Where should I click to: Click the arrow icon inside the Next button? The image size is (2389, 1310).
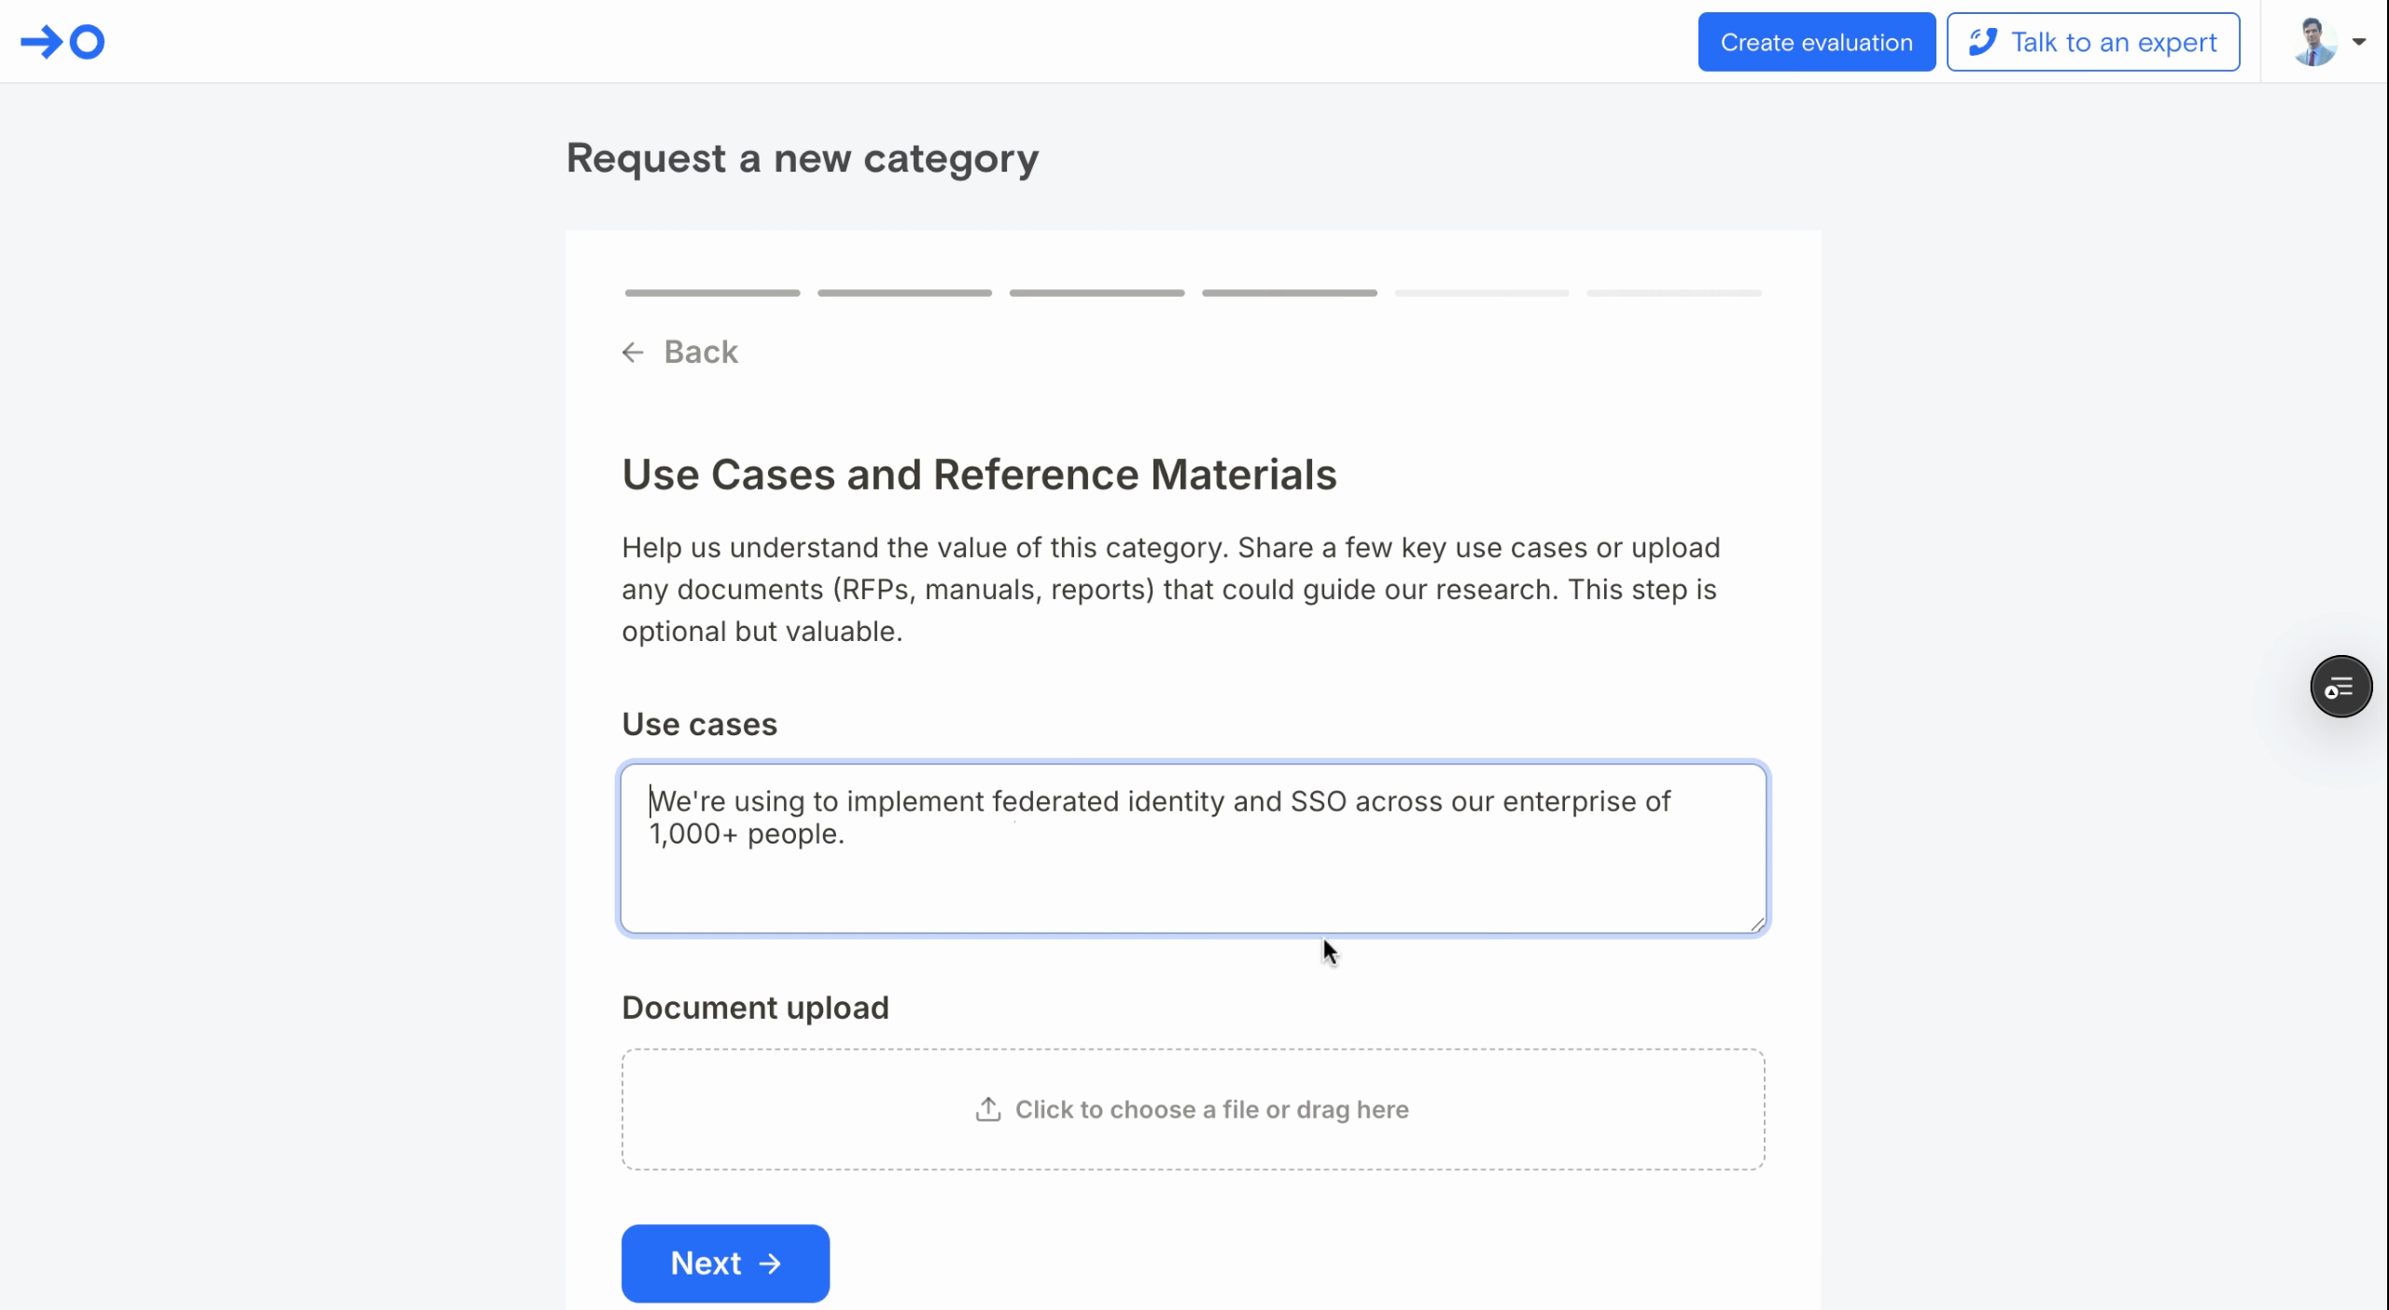pyautogui.click(x=771, y=1263)
